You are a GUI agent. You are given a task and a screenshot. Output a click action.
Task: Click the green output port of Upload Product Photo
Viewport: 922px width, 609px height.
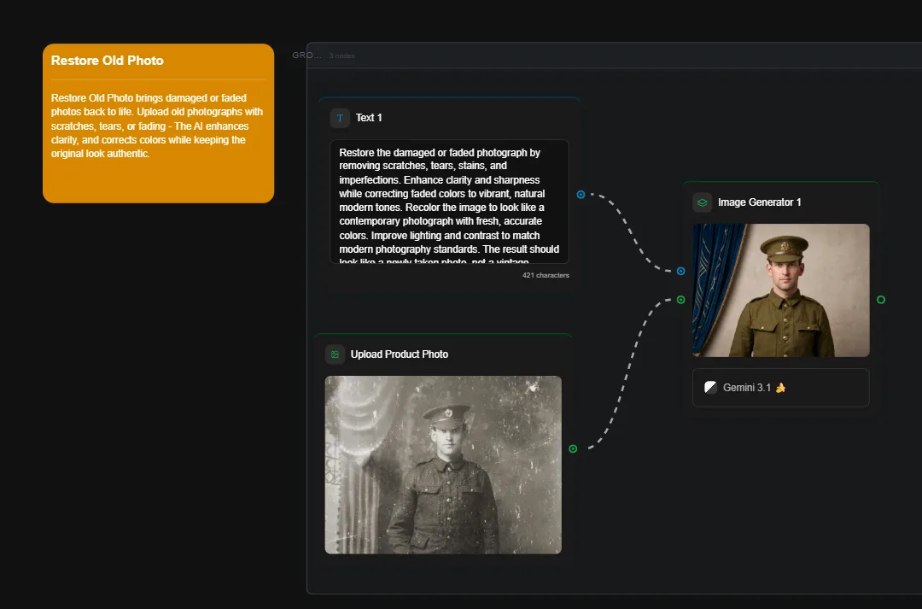573,448
